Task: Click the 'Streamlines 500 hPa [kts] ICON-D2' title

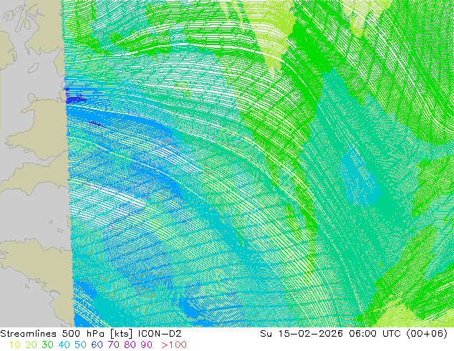Action: coord(91,334)
